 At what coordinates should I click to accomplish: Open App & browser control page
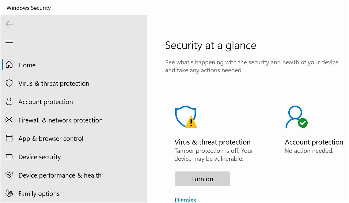coord(51,139)
